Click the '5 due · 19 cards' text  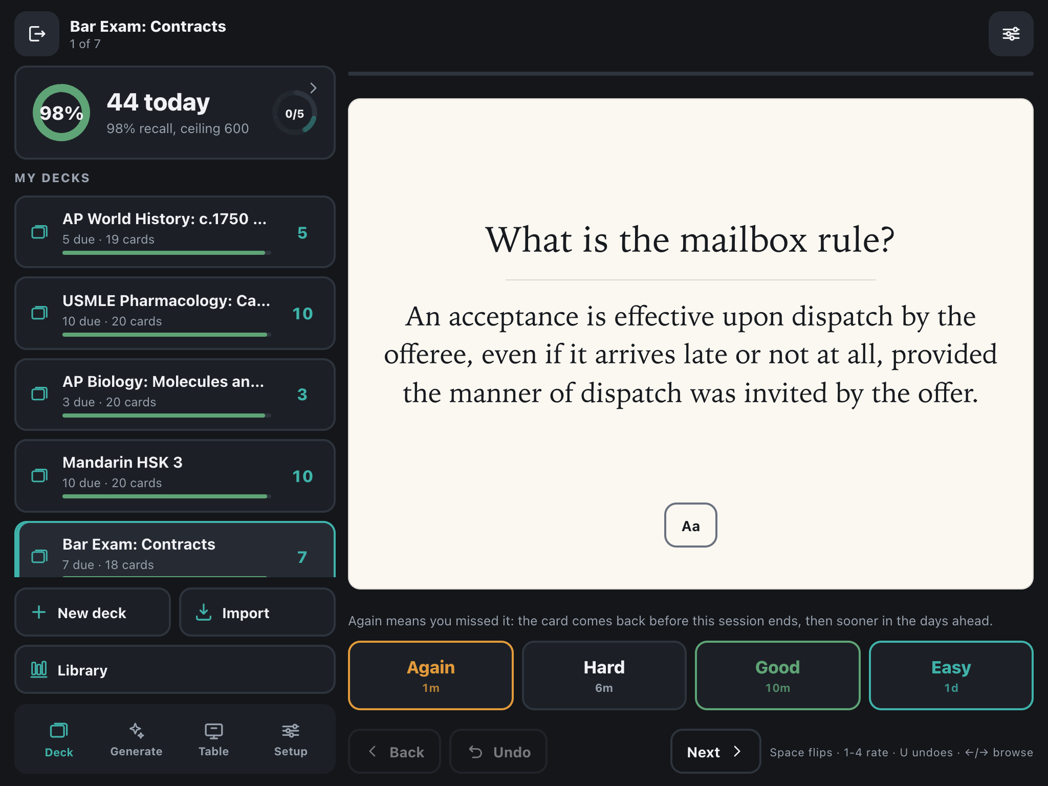(108, 239)
